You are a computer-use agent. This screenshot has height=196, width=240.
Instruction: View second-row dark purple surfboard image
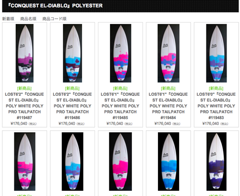216,161
